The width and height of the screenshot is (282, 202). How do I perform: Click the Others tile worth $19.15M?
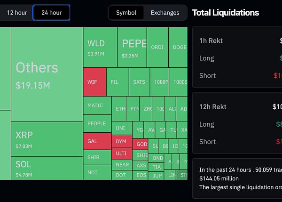pyautogui.click(x=47, y=74)
